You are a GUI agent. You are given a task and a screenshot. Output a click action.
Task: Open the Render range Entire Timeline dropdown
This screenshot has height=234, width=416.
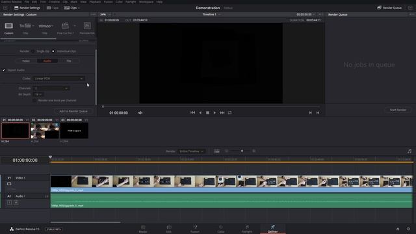coord(191,151)
